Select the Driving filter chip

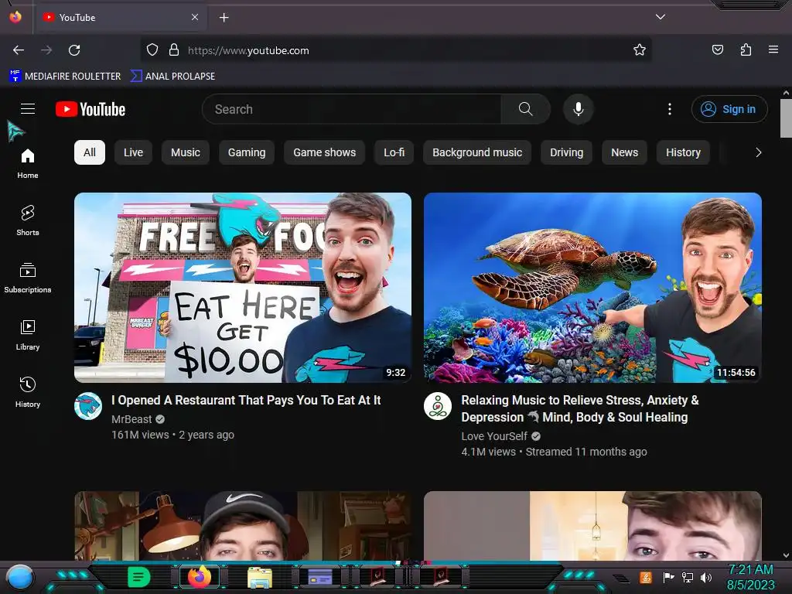pyautogui.click(x=566, y=152)
